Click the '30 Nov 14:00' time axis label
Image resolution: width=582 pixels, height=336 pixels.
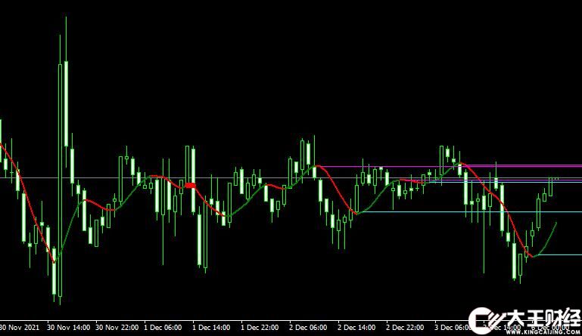pyautogui.click(x=69, y=328)
